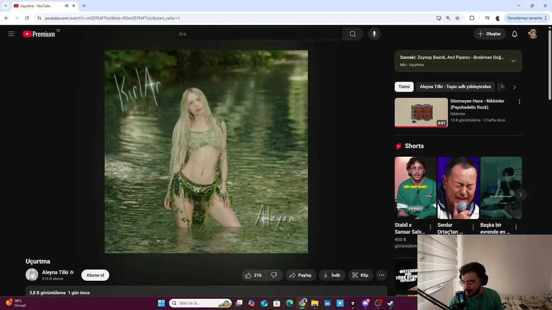Click the Abone ol subscribe button

pyautogui.click(x=95, y=275)
